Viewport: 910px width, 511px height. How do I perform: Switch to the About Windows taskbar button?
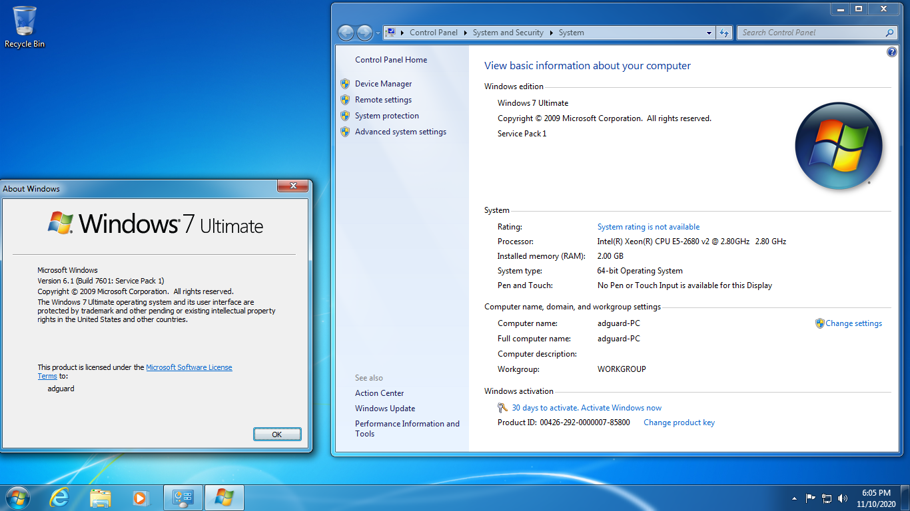(225, 498)
